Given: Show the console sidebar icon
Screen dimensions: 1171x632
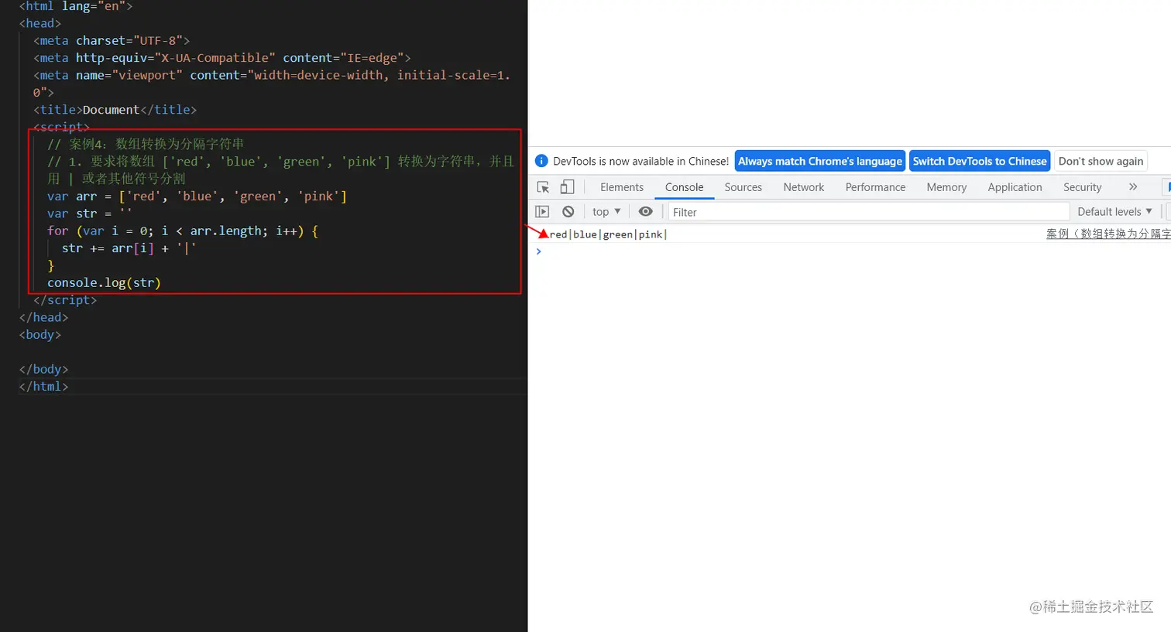Looking at the screenshot, I should pyautogui.click(x=542, y=211).
